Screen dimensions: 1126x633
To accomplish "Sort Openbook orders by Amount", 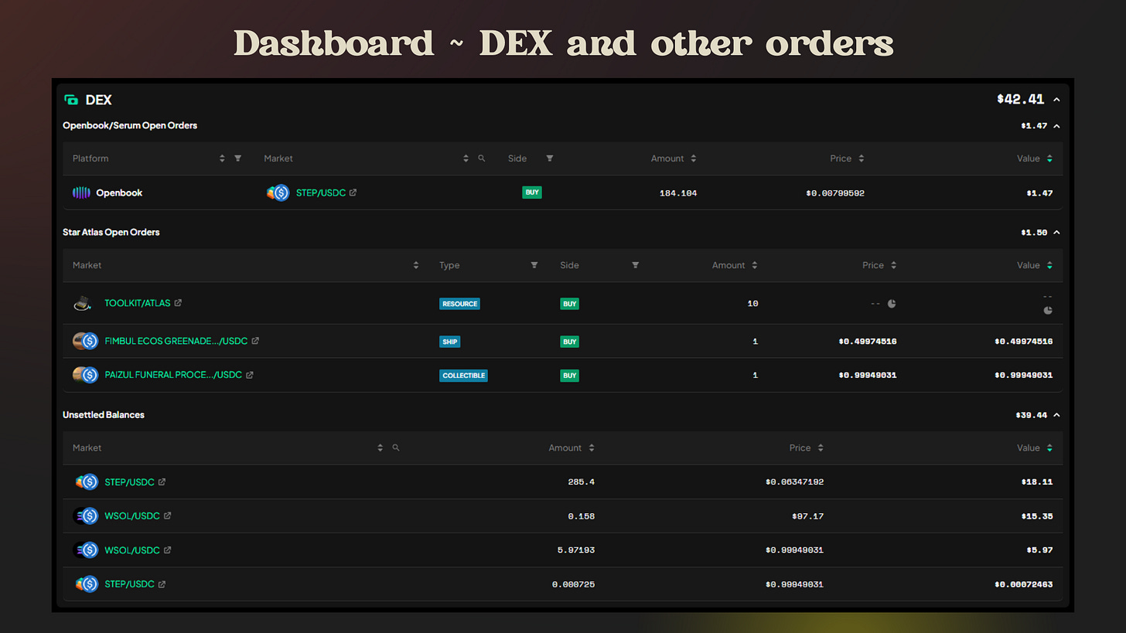I will point(693,158).
